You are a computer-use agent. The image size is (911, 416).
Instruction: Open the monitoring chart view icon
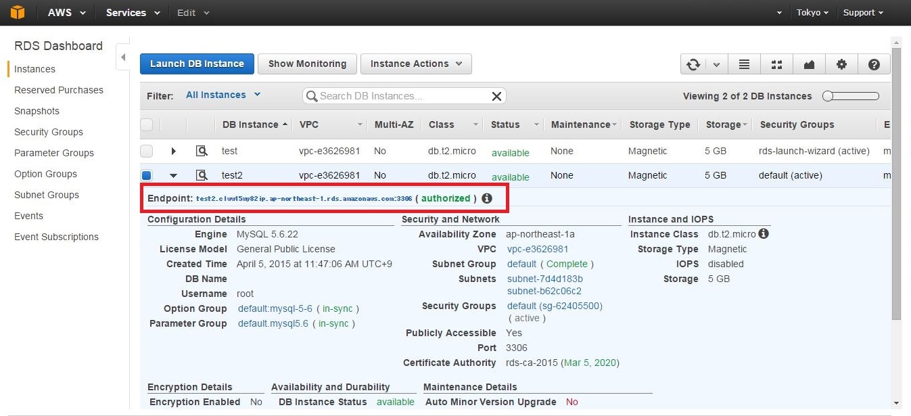(x=809, y=64)
